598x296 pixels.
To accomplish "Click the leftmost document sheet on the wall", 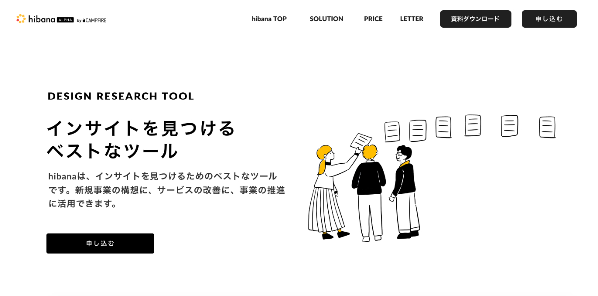I will pos(392,132).
